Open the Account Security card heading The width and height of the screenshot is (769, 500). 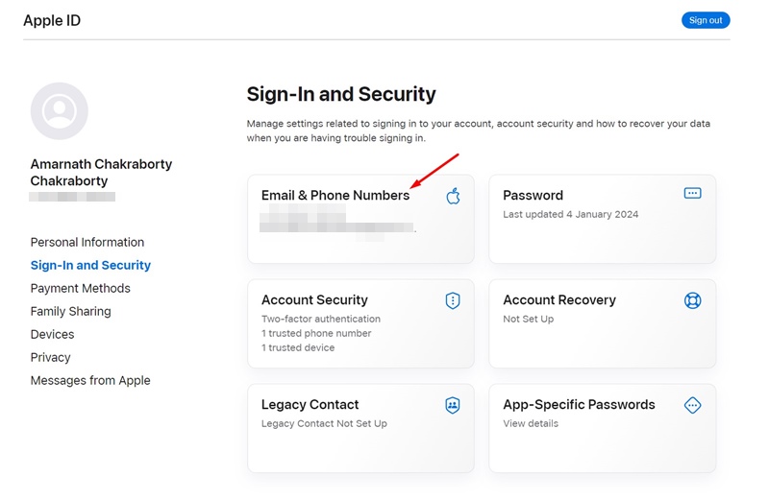(314, 300)
